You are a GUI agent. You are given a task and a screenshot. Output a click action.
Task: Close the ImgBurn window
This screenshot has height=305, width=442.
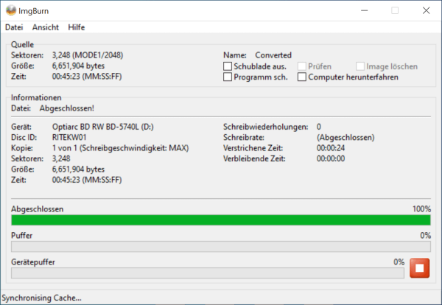[x=427, y=11]
